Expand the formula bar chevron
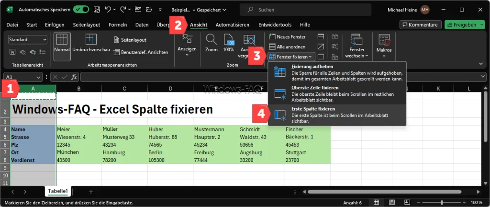490x207 pixels. (483, 77)
